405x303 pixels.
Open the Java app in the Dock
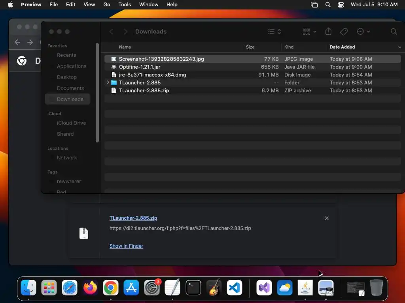305,287
